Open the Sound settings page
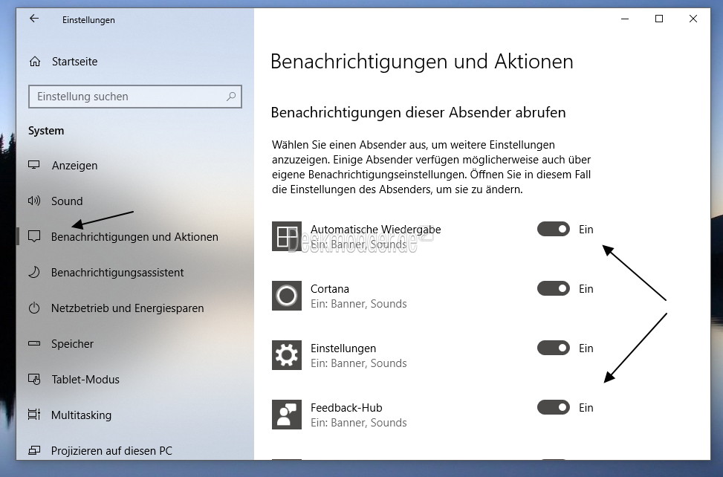The image size is (723, 477). coord(67,201)
